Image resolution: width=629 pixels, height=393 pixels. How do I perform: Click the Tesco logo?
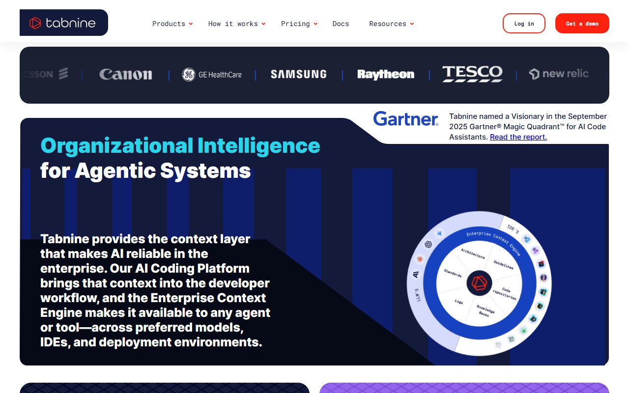click(x=472, y=74)
